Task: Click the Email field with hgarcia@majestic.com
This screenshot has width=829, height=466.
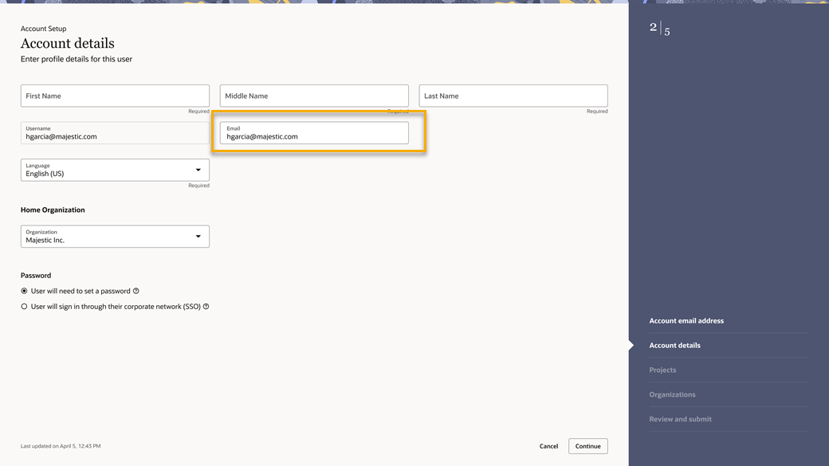Action: point(314,133)
